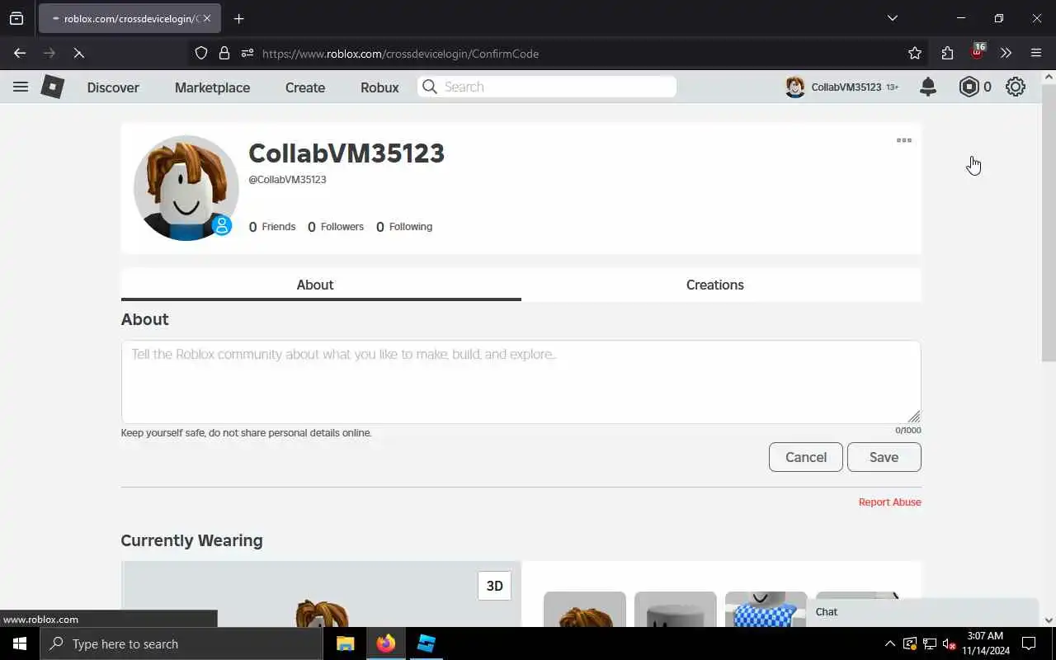
Task: Open the site permissions icon
Action: (247, 53)
